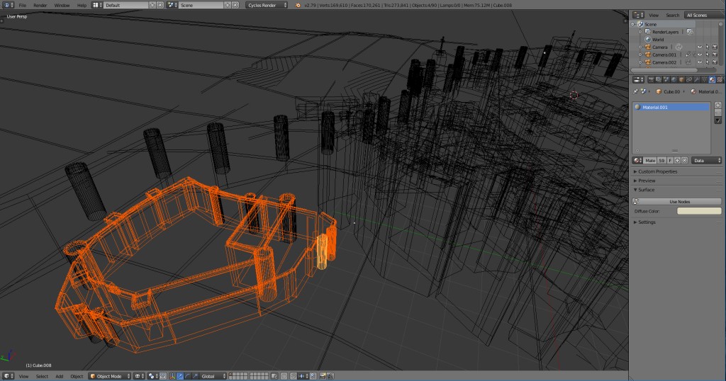The width and height of the screenshot is (726, 381).
Task: Expand the Custom Properties panel
Action: [x=657, y=171]
